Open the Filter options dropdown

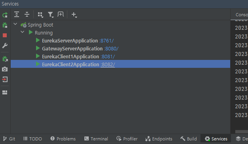pyautogui.click(x=51, y=15)
